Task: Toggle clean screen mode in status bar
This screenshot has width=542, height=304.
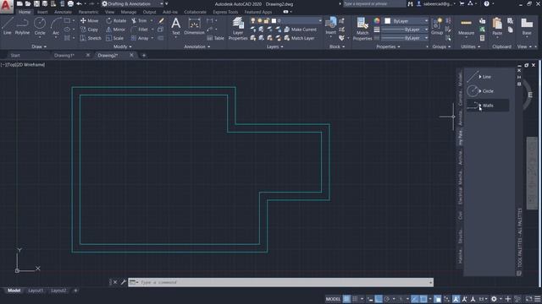Action: click(x=528, y=299)
